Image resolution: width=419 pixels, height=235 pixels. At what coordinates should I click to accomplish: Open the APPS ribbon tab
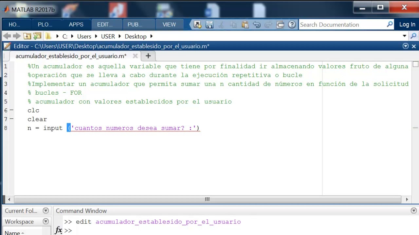[x=76, y=24]
